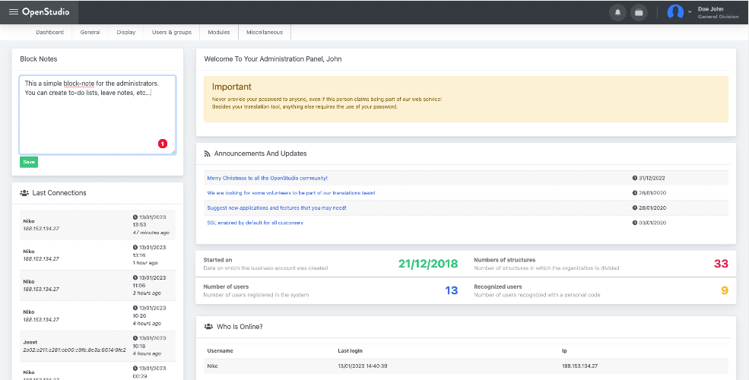749x380 pixels.
Task: Click the clock icon next to 10:26 connection
Action: pos(135,308)
